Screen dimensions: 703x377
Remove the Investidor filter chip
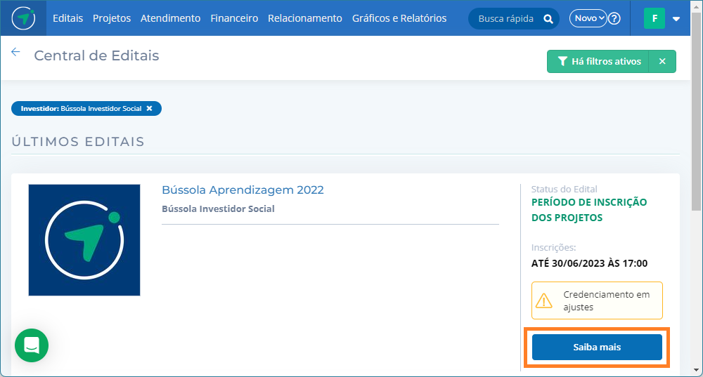[x=149, y=108]
